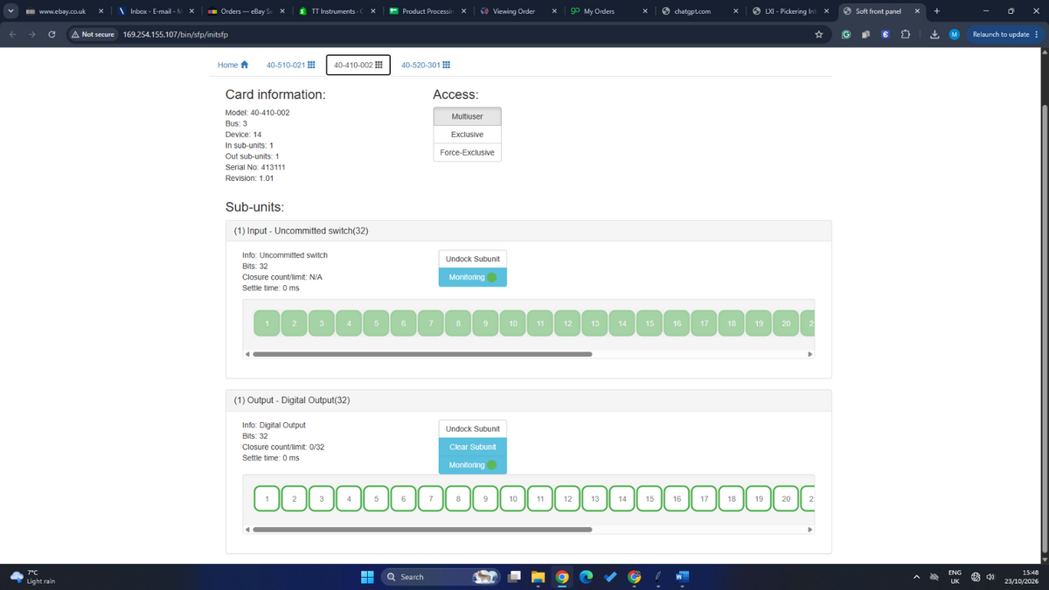This screenshot has height=590, width=1049.
Task: Undock the Output Digital Output subunit
Action: 472,429
